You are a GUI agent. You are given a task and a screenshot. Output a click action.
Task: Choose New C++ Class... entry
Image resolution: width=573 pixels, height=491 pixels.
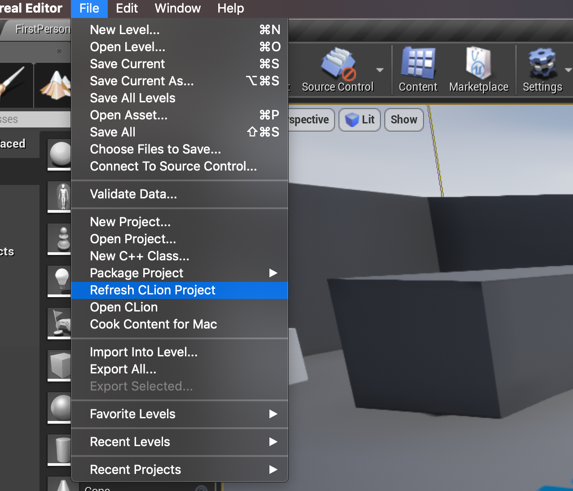click(x=180, y=256)
